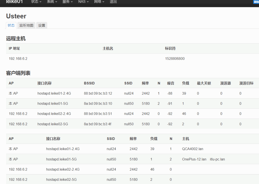Click the 噪音 column header

(171, 83)
